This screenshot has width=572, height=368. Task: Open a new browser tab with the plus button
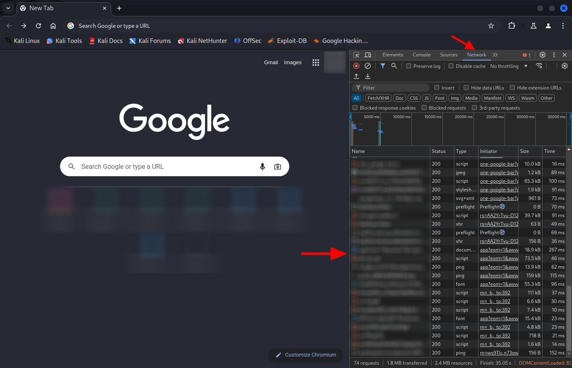(x=119, y=8)
